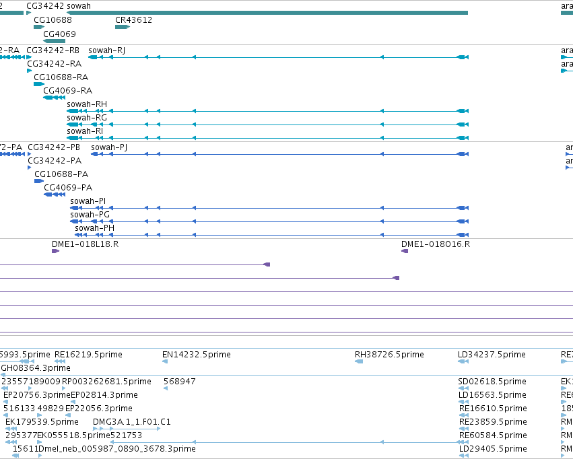The width and height of the screenshot is (573, 459).
Task: Click the long teal sowah gene bar
Action: [x=267, y=13]
